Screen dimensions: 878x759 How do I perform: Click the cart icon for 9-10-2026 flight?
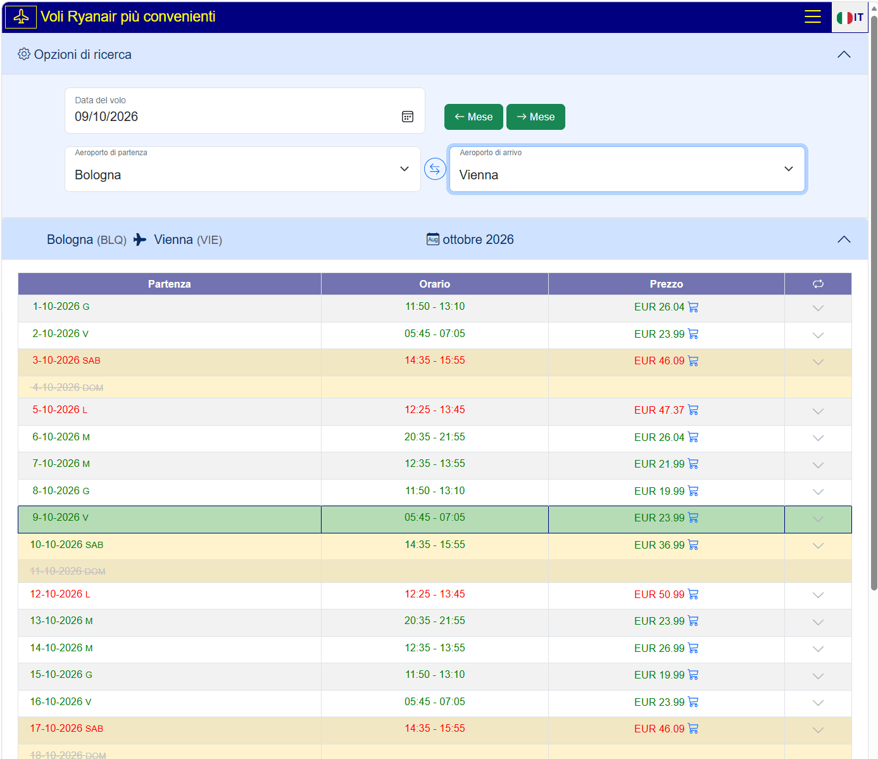click(693, 518)
